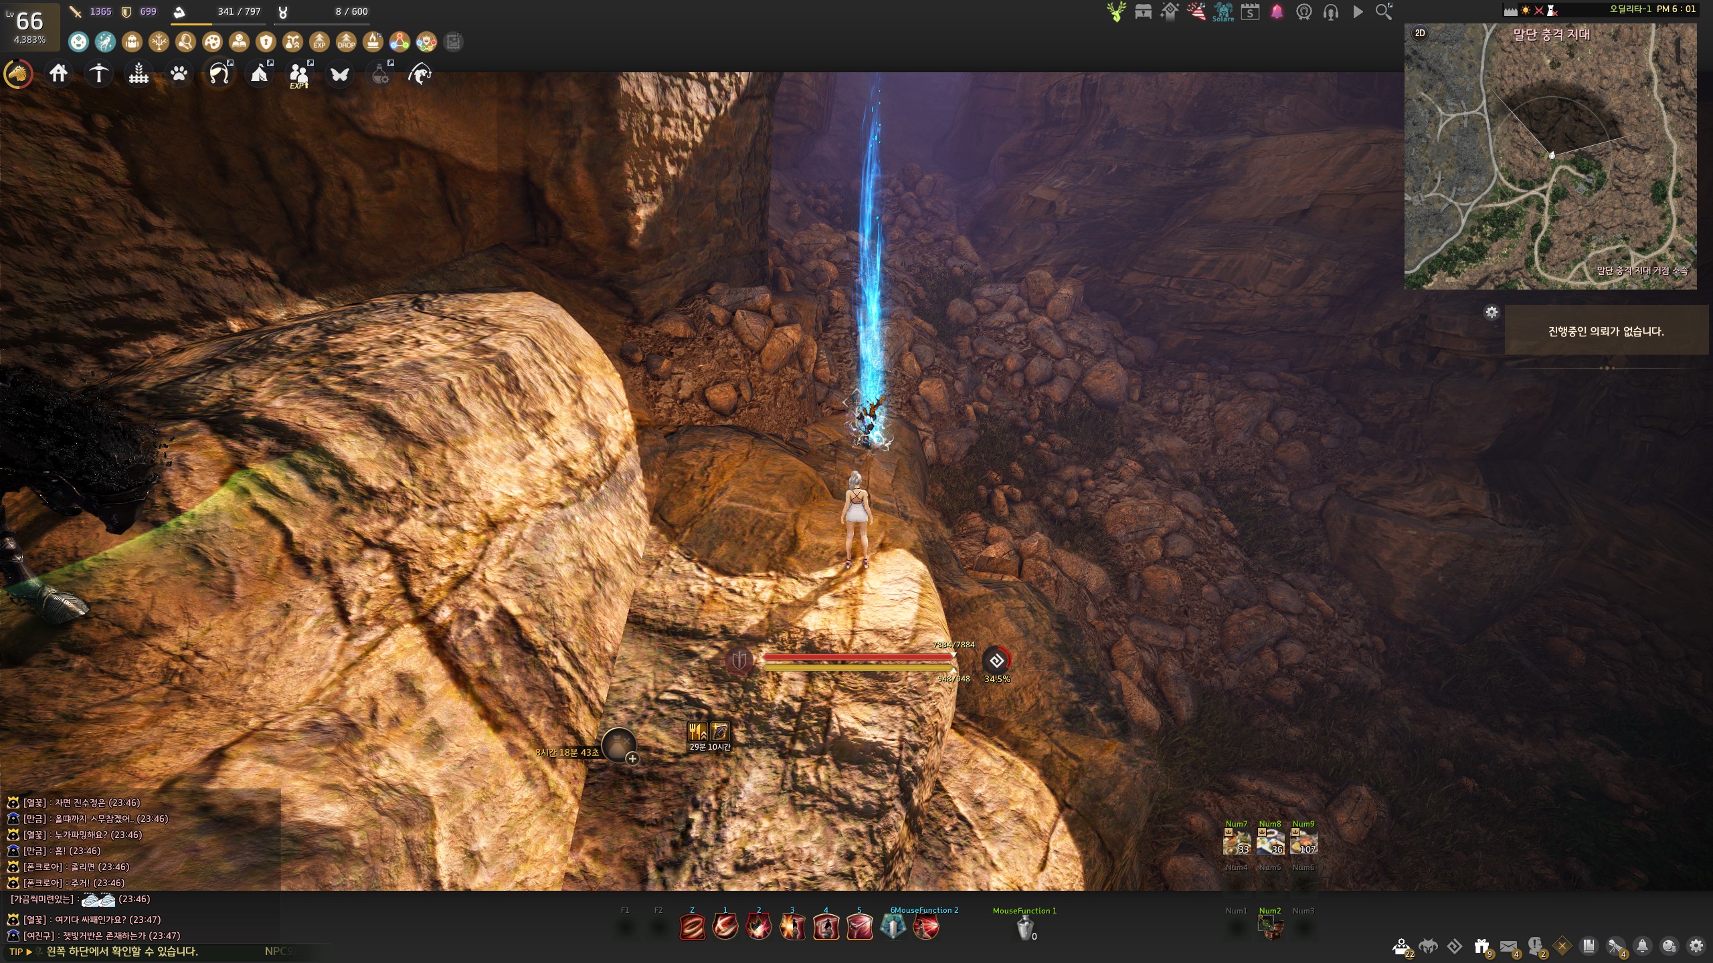Click the DROP rate buff icon

click(x=346, y=42)
